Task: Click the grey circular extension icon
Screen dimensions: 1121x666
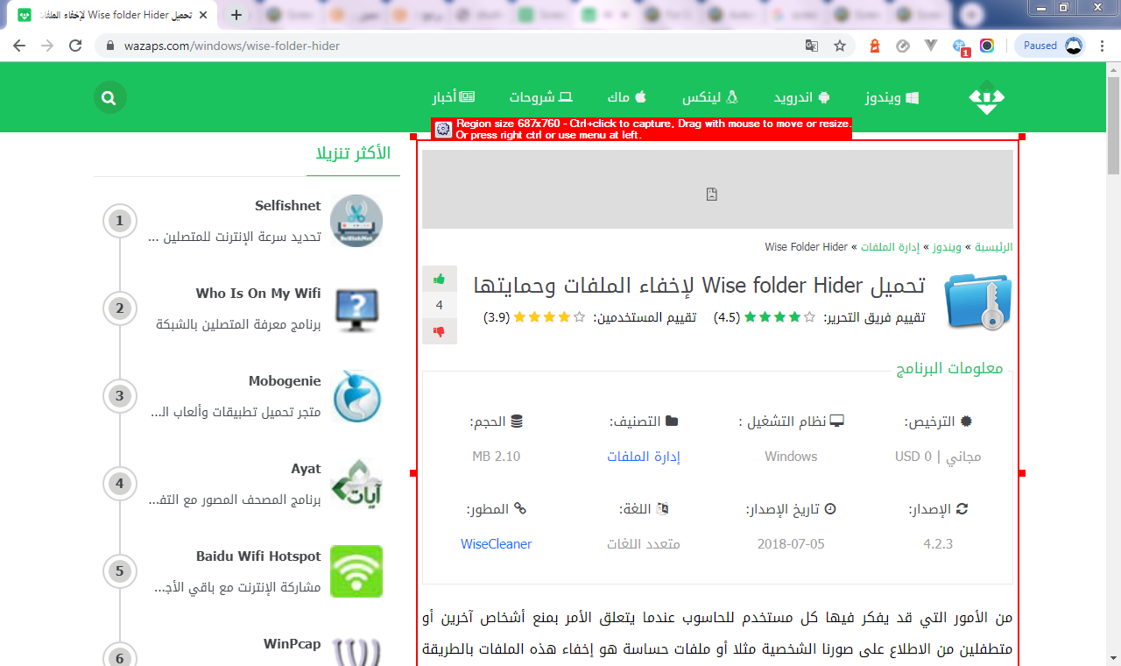Action: (x=902, y=46)
